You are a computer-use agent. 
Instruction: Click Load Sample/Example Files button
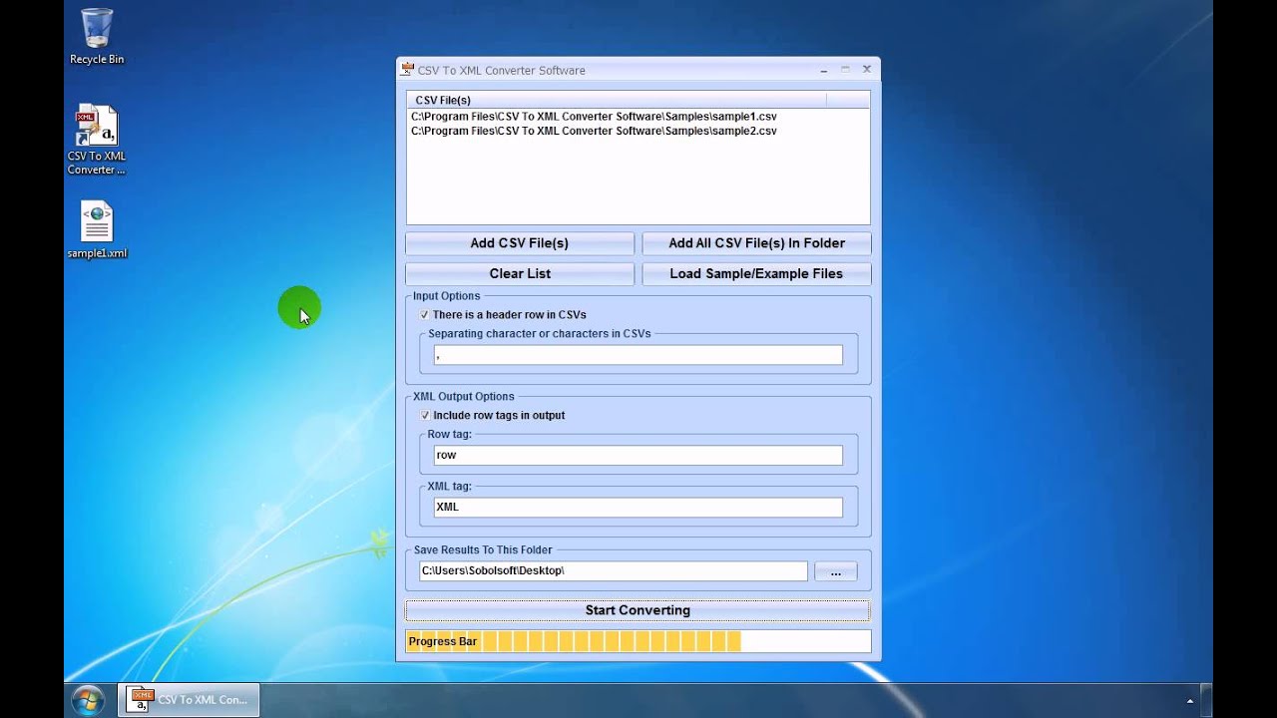[756, 273]
